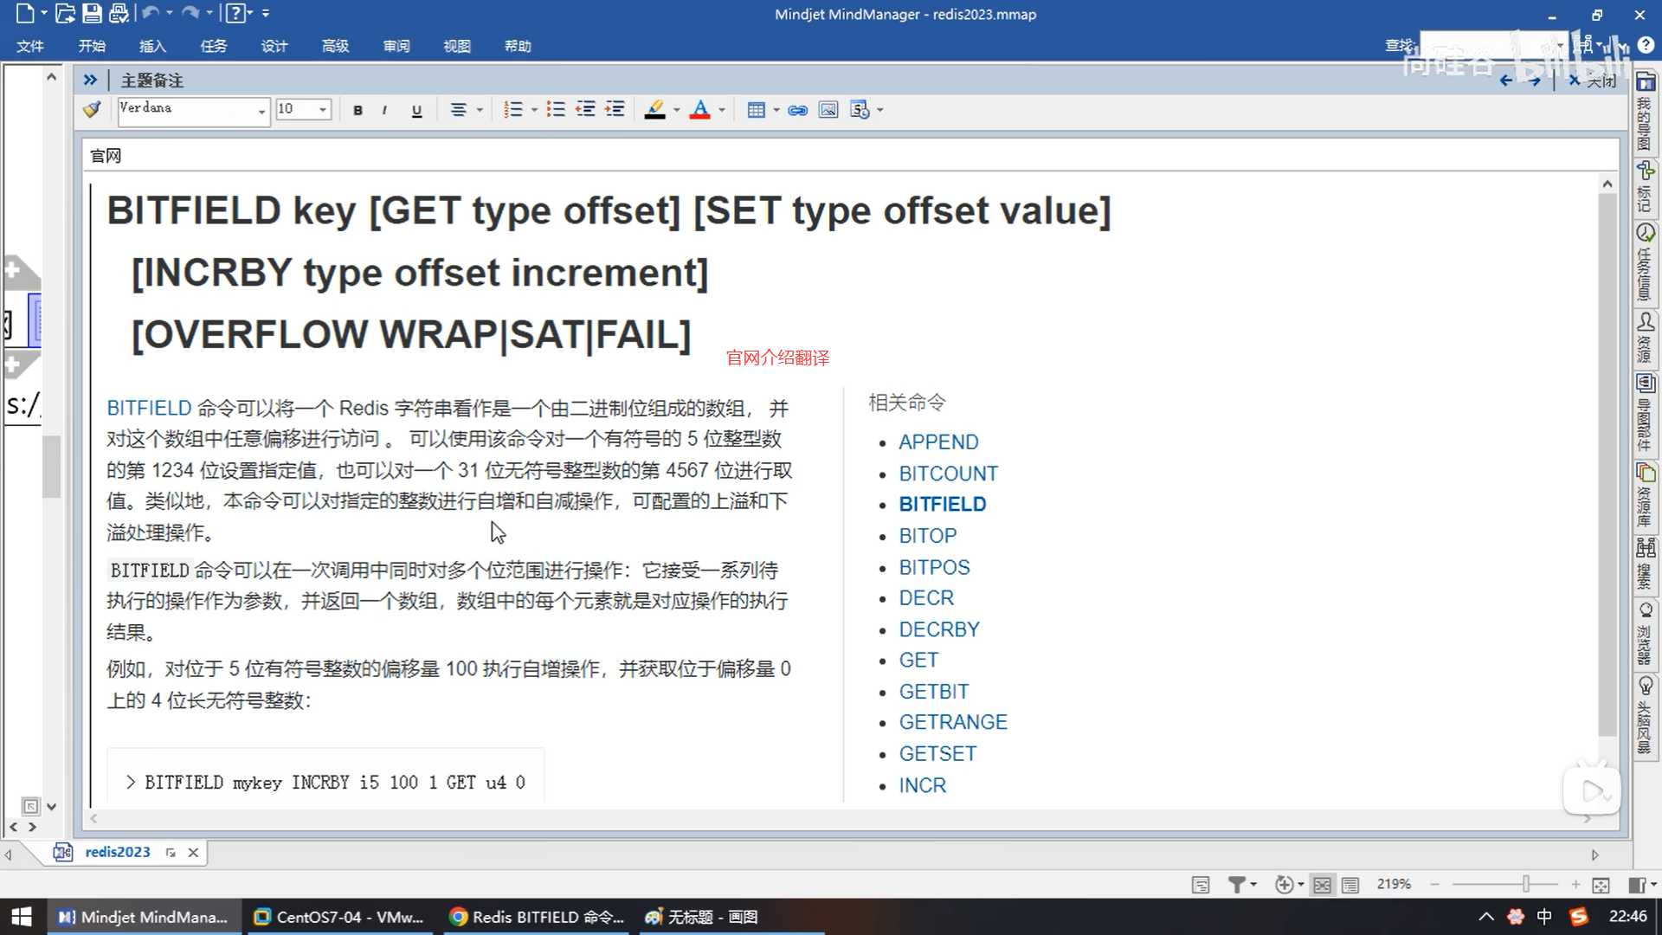This screenshot has width=1662, height=935.
Task: Click the numbered list icon
Action: pyautogui.click(x=512, y=110)
